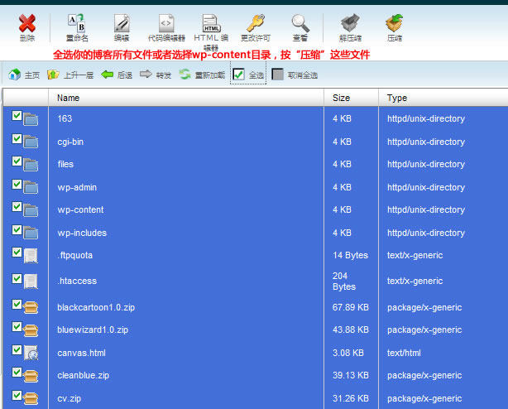
Task: Open the code editor (代码编辑器) icon
Action: point(166,23)
